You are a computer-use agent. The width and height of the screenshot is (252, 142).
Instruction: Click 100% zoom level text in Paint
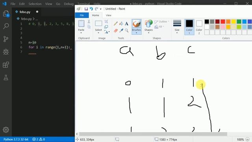tap(240, 140)
